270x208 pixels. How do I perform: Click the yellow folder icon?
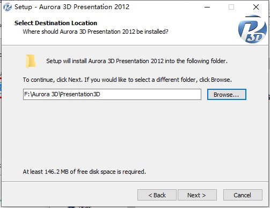[31, 61]
